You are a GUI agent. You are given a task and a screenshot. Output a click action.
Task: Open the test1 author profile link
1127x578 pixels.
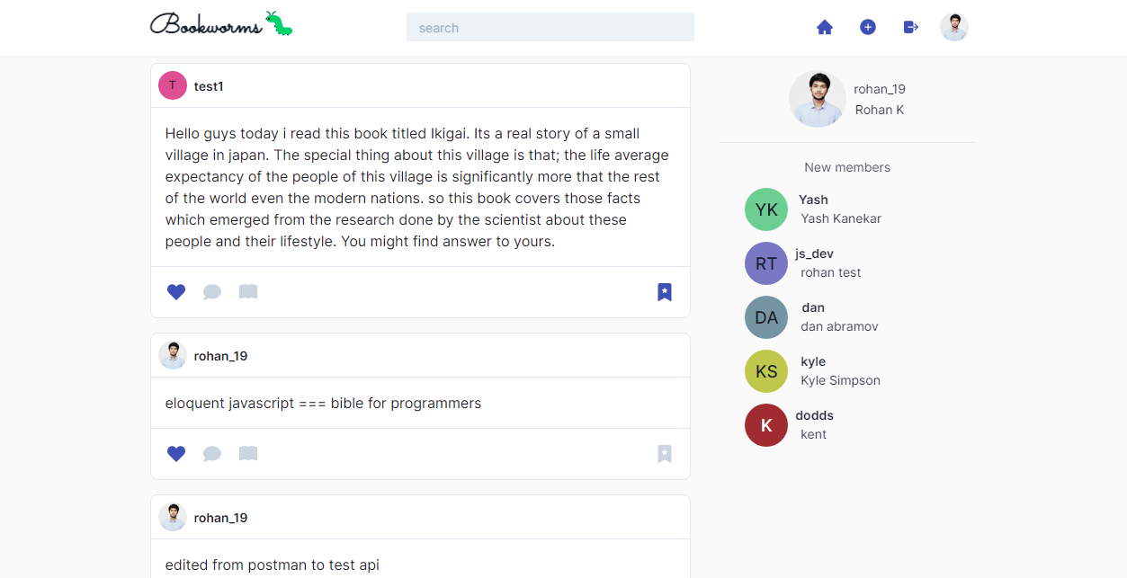pyautogui.click(x=209, y=86)
